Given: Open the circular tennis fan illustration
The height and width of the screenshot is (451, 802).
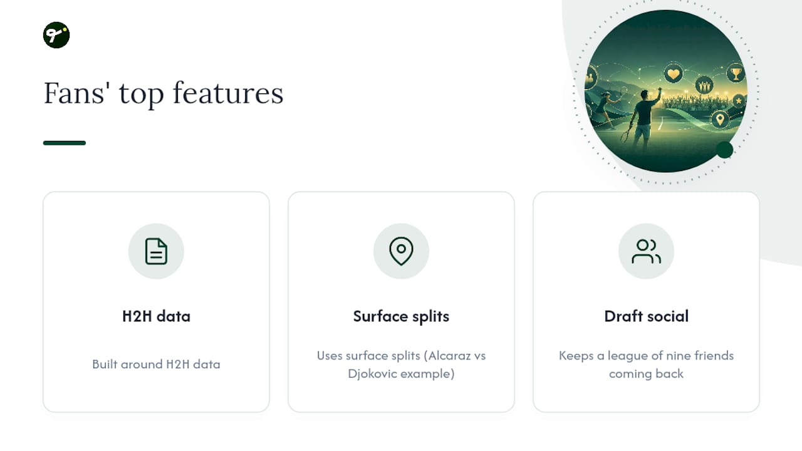Looking at the screenshot, I should (x=665, y=91).
